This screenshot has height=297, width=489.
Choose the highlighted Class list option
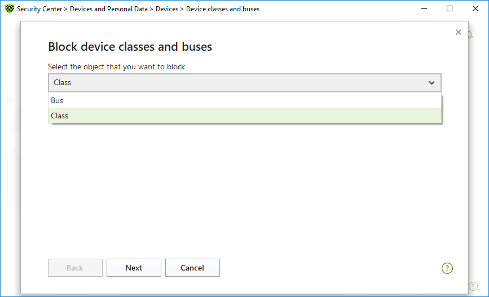click(245, 116)
